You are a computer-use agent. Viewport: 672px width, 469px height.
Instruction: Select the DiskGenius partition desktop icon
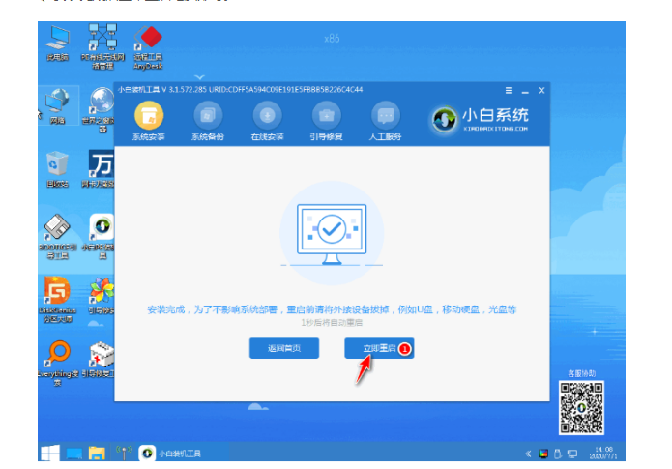click(x=57, y=291)
